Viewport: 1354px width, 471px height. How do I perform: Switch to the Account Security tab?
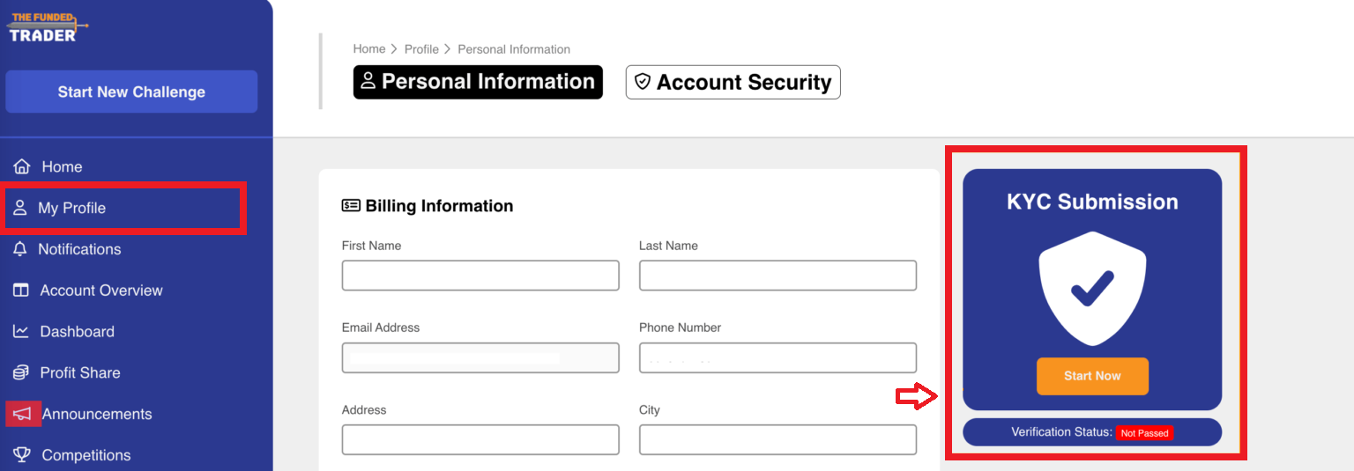733,82
